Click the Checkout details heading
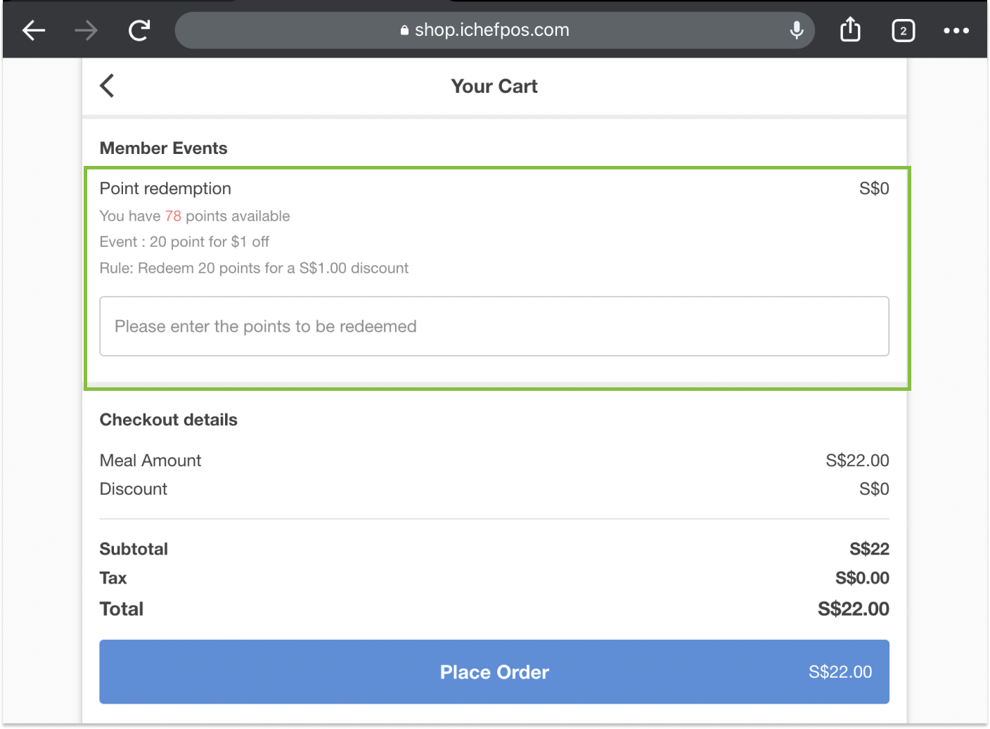The image size is (990, 729). pyautogui.click(x=169, y=420)
